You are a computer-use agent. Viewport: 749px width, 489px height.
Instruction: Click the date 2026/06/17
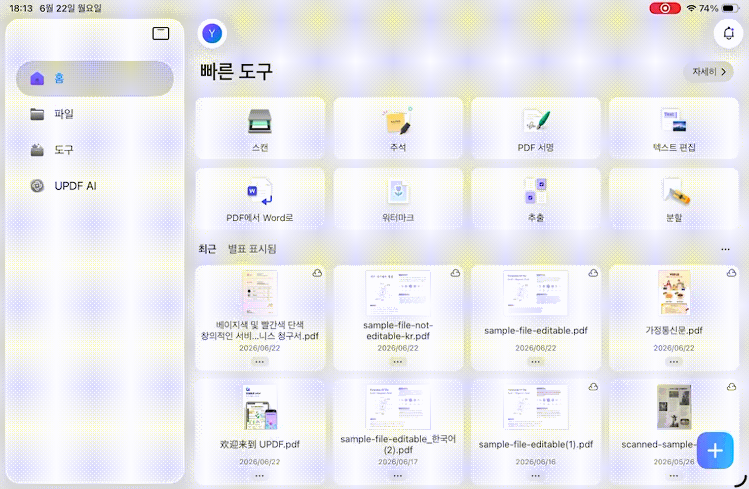(398, 462)
